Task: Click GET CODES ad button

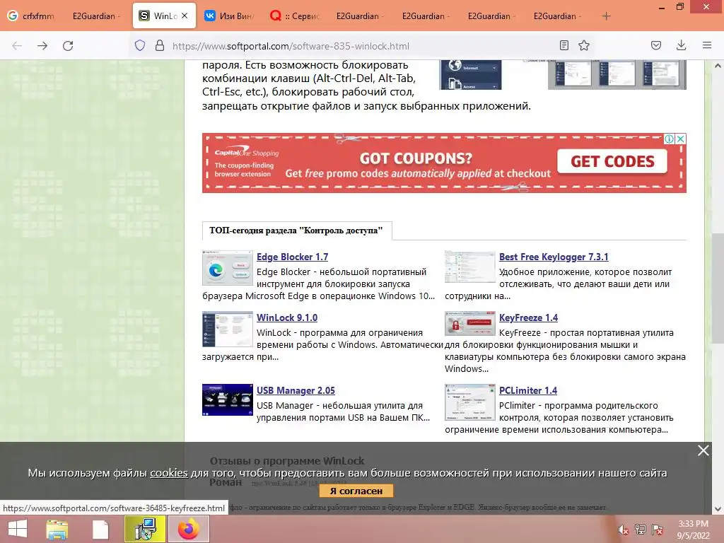Action: [612, 161]
